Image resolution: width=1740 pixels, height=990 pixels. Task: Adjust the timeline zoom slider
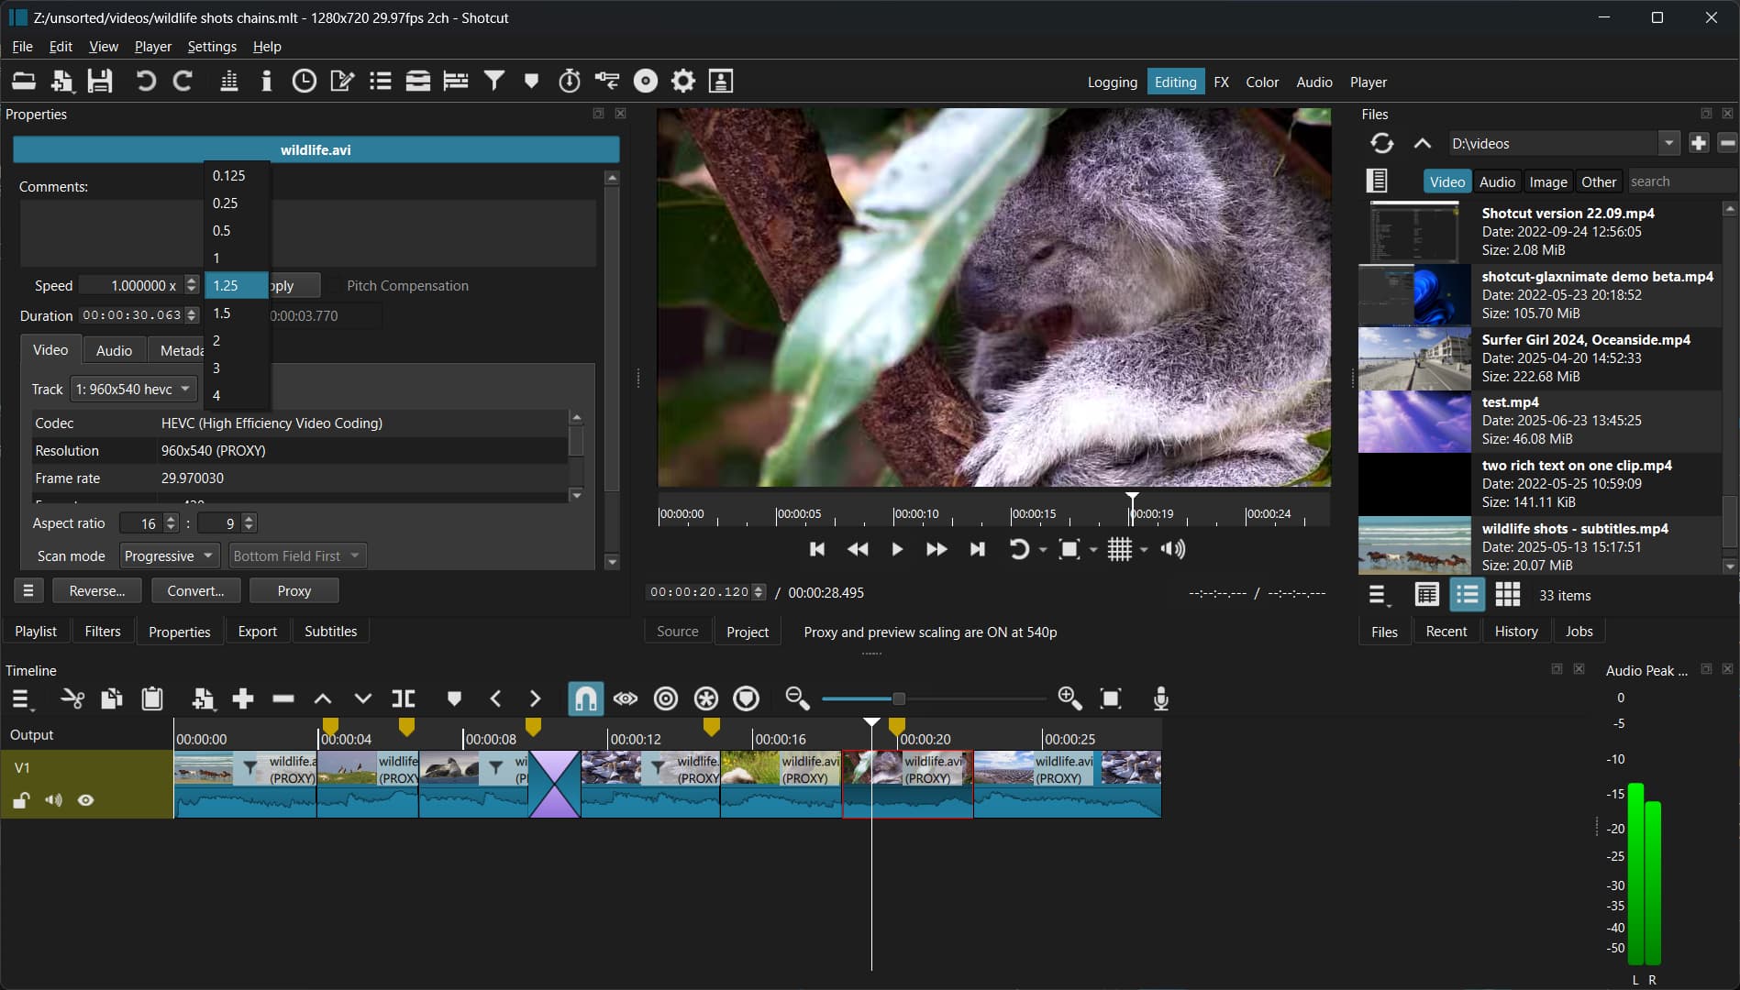pos(898,699)
